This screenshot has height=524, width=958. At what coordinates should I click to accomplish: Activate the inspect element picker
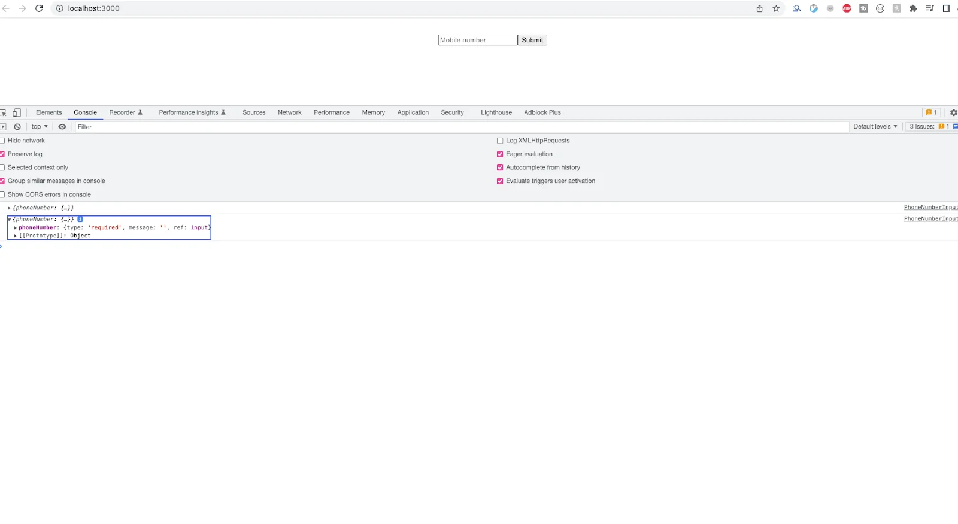click(3, 112)
